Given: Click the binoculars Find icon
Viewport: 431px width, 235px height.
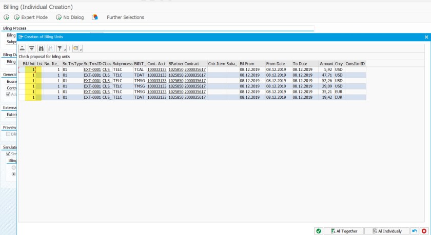Looking at the screenshot, I should pyautogui.click(x=41, y=48).
